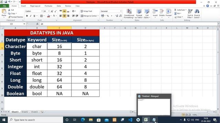Click the Wrap Text button
Image resolution: width=220 pixels, height=123 pixels.
(x=86, y=11)
